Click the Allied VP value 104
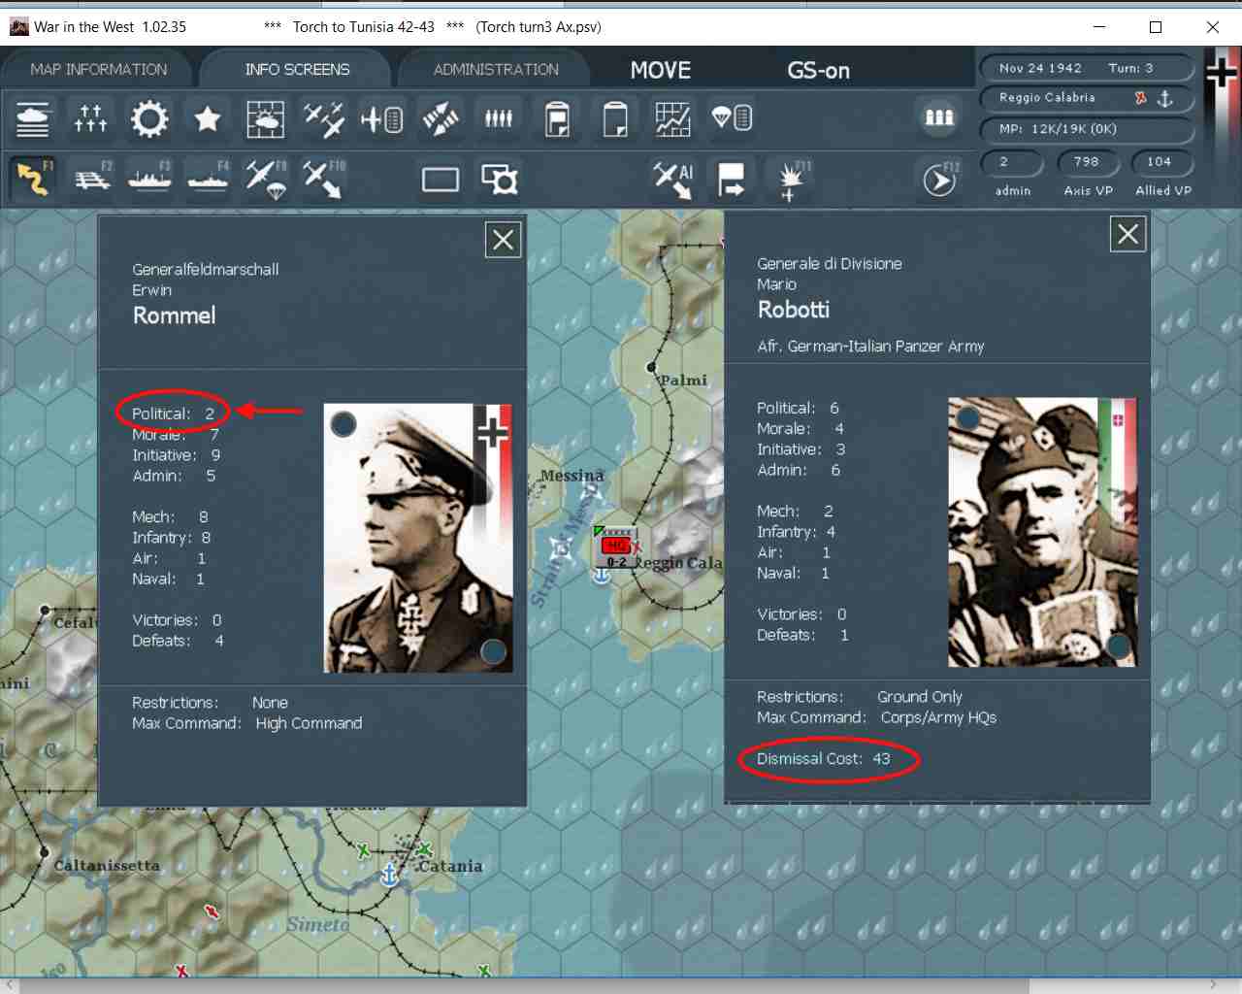The image size is (1242, 994). coord(1160,162)
